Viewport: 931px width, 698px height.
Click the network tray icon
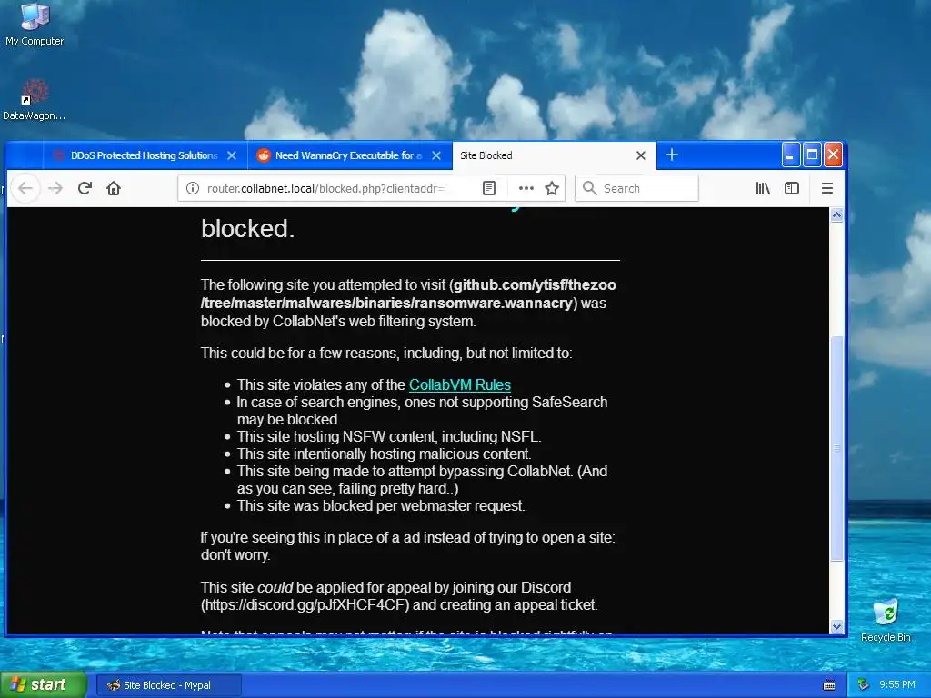(x=864, y=685)
